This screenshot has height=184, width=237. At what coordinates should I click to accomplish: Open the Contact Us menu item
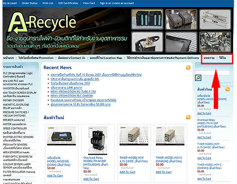click(72, 58)
